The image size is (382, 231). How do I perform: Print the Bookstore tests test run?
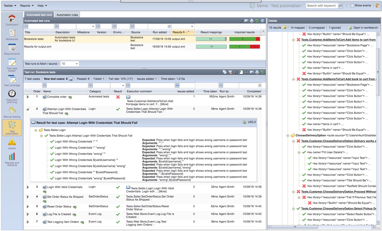click(257, 72)
